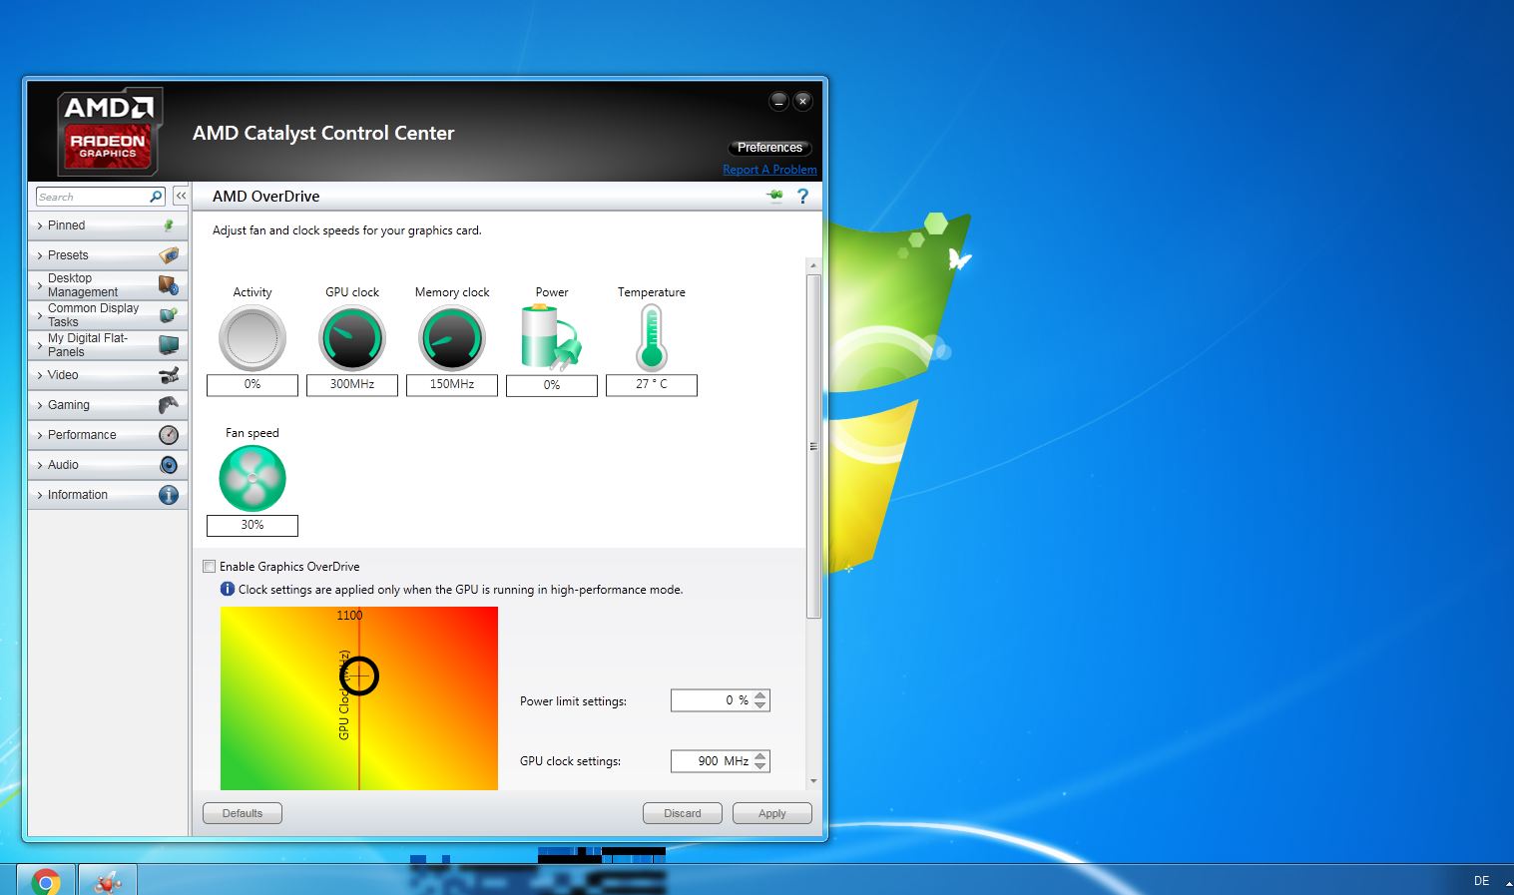Click the Audio speaker icon
The image size is (1514, 895).
click(169, 465)
